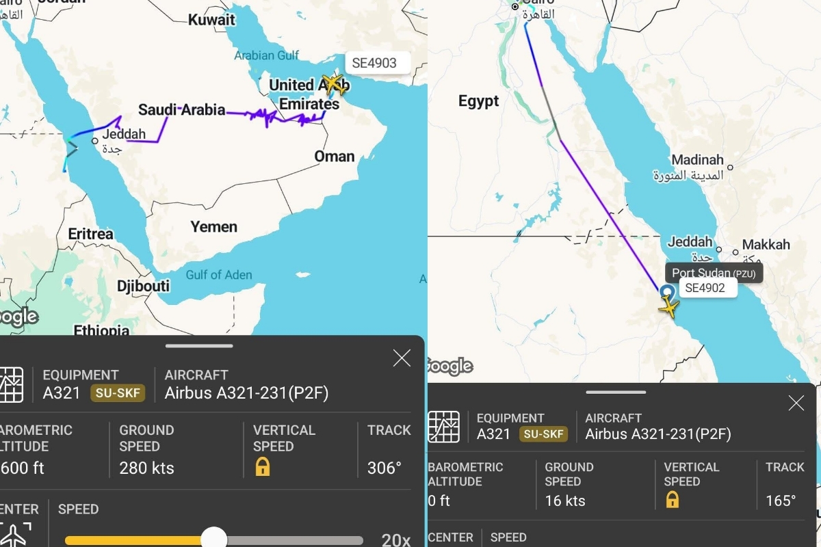The width and height of the screenshot is (821, 547).
Task: Click the Port Sudan (PZU) tooltip
Action: 714,273
